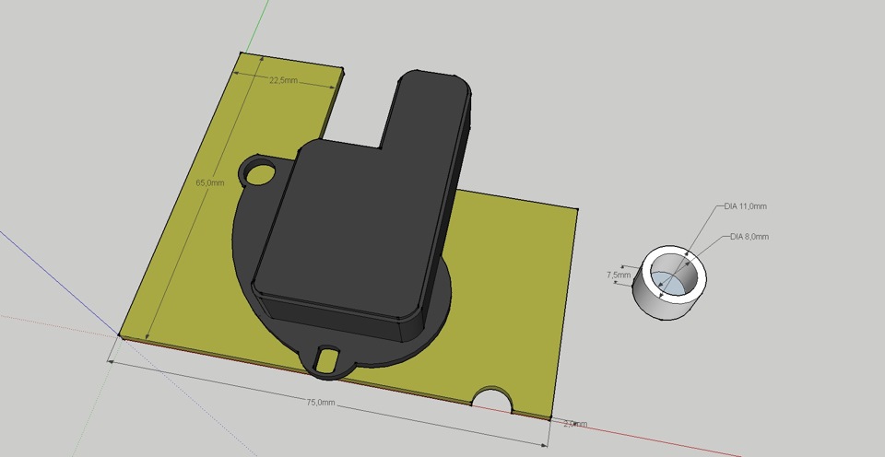Screen dimensions: 885x457
Task: Select the 2,0mm thickness dimension label
Action: pos(575,424)
